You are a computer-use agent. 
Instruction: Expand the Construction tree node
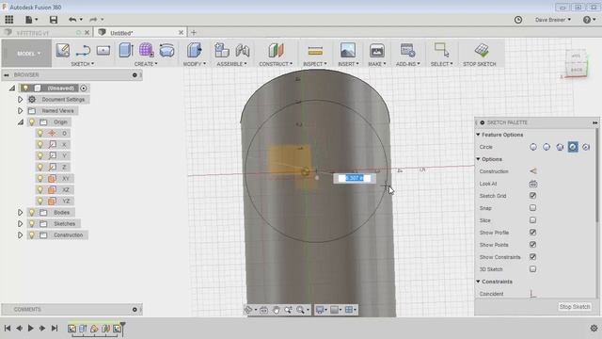point(20,234)
